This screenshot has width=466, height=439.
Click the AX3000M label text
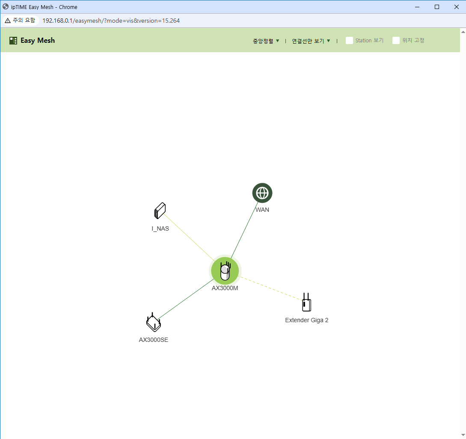point(225,288)
